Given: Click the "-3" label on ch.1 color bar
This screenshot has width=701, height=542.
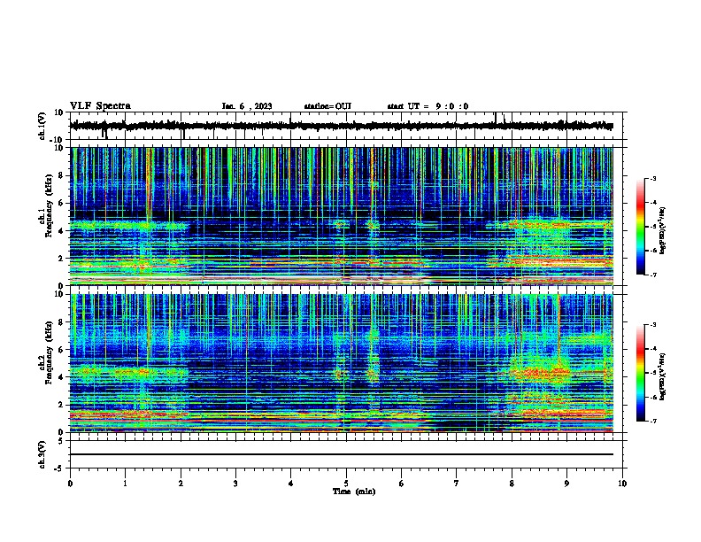Looking at the screenshot, I should (652, 179).
